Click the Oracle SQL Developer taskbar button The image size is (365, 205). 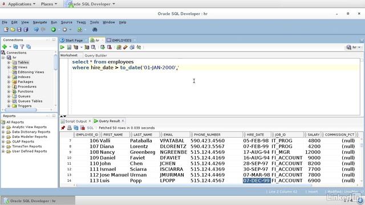click(x=38, y=201)
